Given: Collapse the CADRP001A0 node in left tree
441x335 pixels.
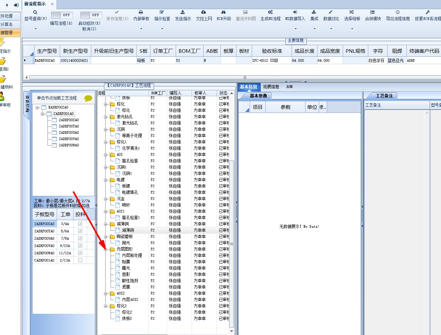Looking at the screenshot, I should pos(43,114).
